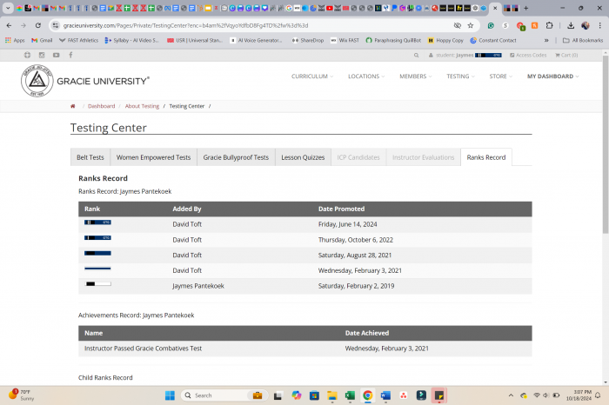The image size is (609, 405).
Task: Click the third-party cookies eye icon
Action: coord(457,25)
